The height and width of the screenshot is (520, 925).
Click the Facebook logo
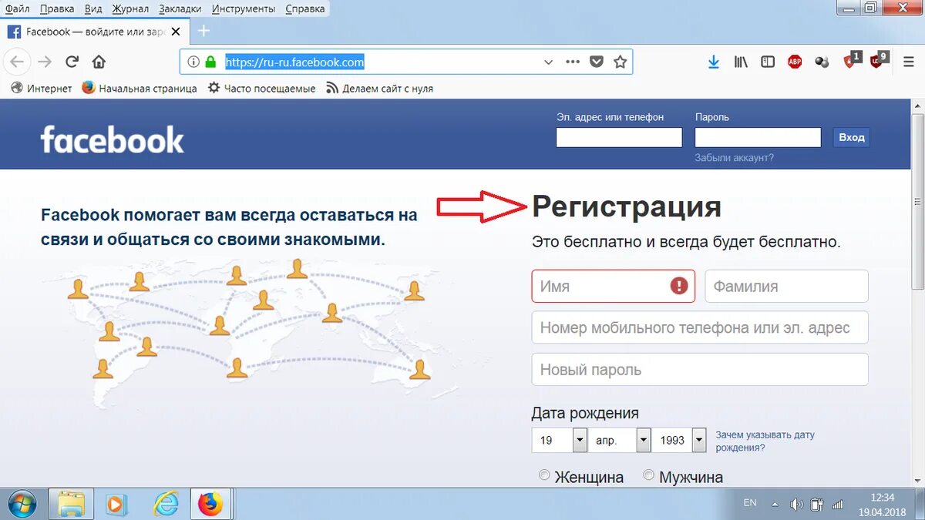coord(113,139)
